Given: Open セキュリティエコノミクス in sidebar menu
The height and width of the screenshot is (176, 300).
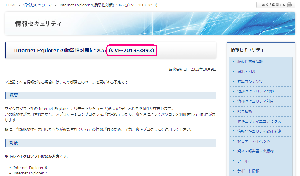Looking at the screenshot, I should pos(261,121).
